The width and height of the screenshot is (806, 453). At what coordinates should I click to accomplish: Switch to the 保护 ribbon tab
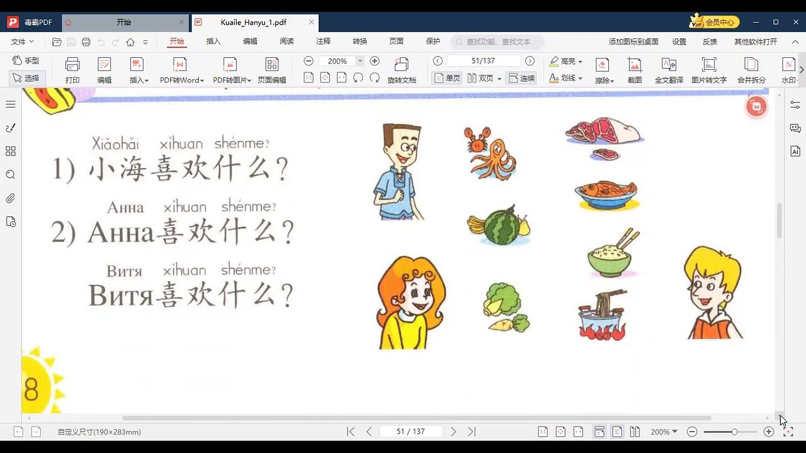pos(433,42)
